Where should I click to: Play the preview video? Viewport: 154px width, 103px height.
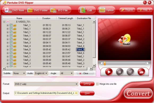click(x=109, y=72)
